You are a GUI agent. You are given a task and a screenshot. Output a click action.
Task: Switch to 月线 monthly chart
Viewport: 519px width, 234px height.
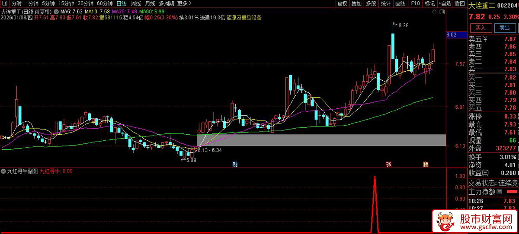pos(150,3)
